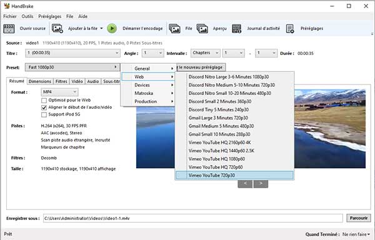This screenshot has height=240, width=375.
Task: Choose Vimeo YouTube 720p30 preset
Action: 234,175
